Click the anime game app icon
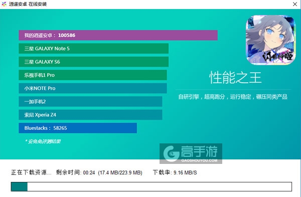Viewport: 301px width, 197px height. pos(271,40)
